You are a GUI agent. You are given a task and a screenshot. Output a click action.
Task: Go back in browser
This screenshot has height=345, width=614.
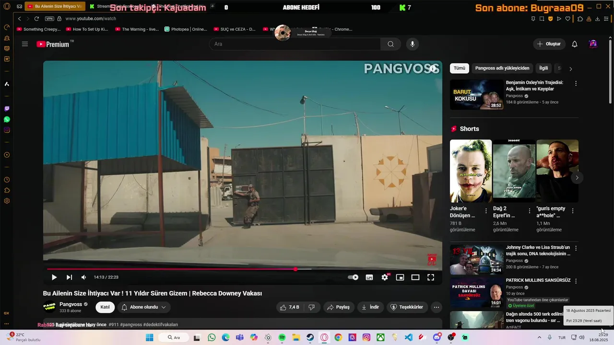(19, 19)
